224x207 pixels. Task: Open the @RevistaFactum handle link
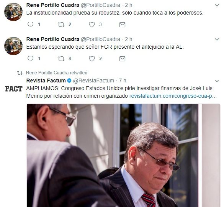click(x=93, y=80)
